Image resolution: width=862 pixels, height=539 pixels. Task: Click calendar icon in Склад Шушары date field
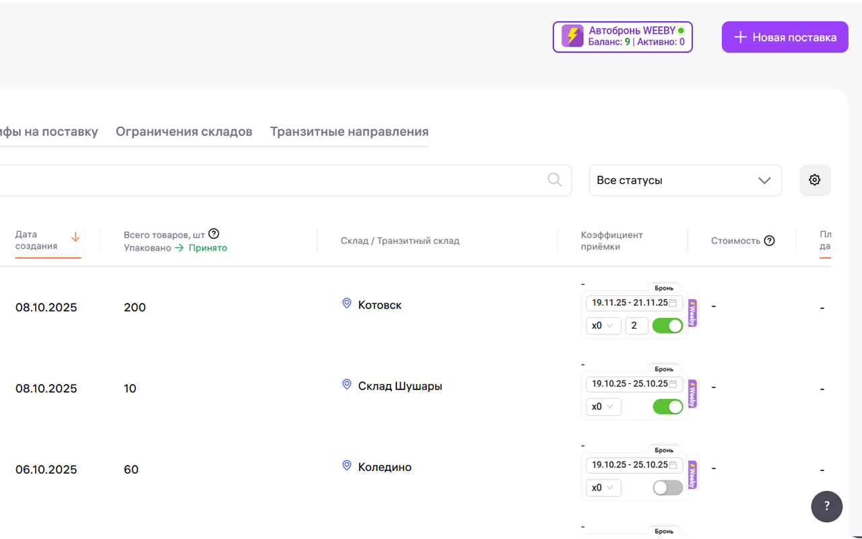673,384
